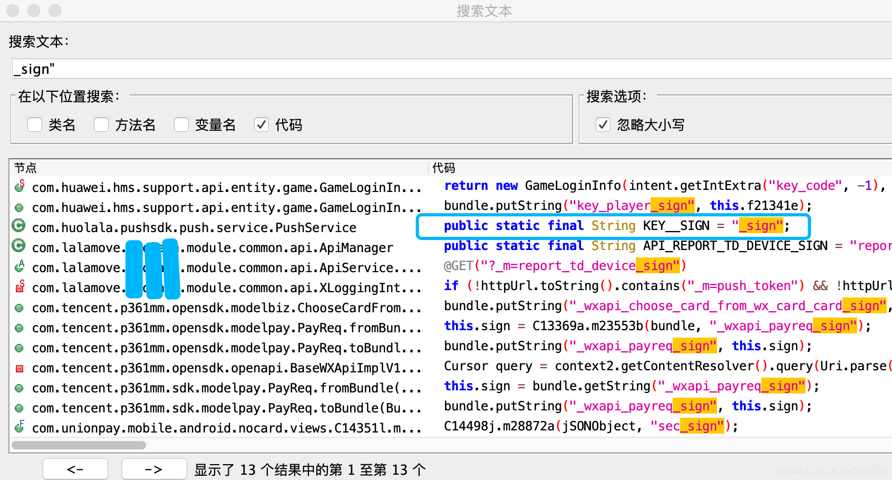Select the opensdk.openapi.BaseWXApiImplV1 result row

[227, 368]
